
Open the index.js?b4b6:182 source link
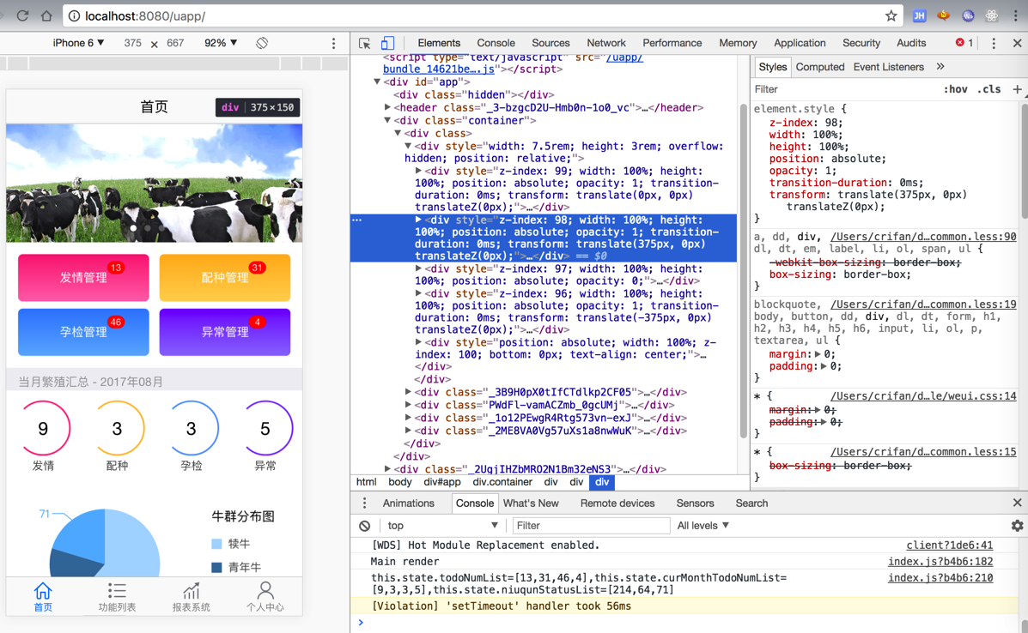coord(940,562)
